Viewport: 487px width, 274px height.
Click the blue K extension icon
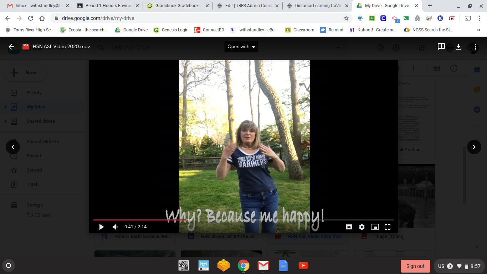[x=440, y=18]
